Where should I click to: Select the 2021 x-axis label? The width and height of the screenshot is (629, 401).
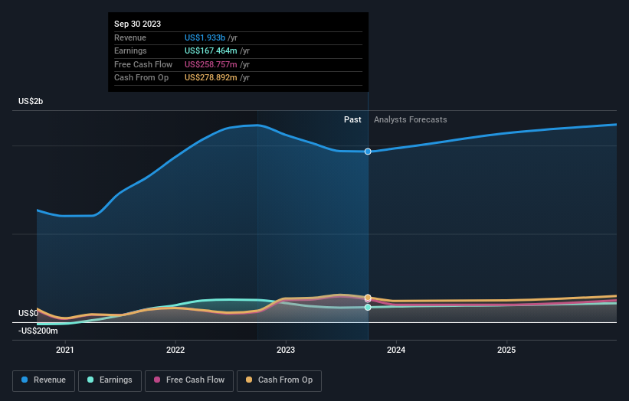[65, 350]
